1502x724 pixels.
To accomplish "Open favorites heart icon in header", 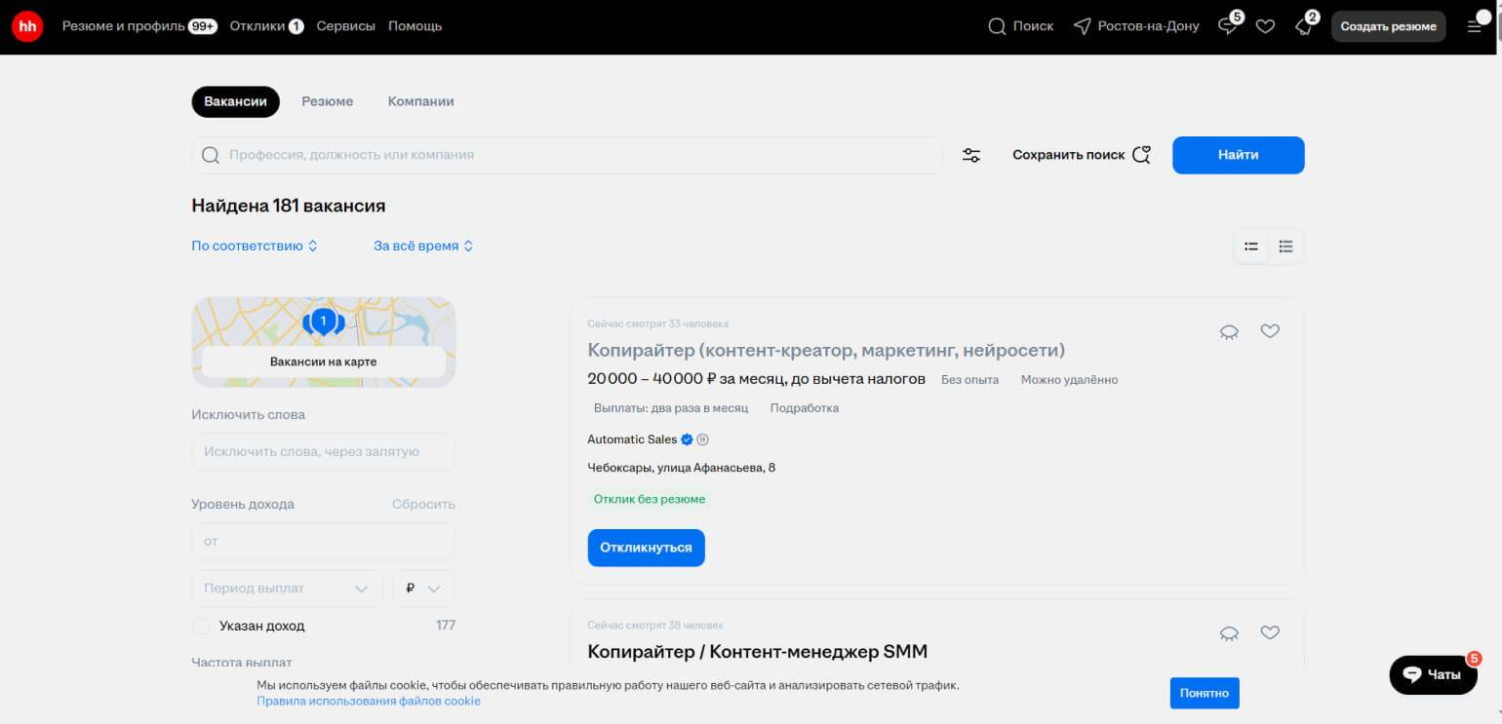I will coord(1265,26).
